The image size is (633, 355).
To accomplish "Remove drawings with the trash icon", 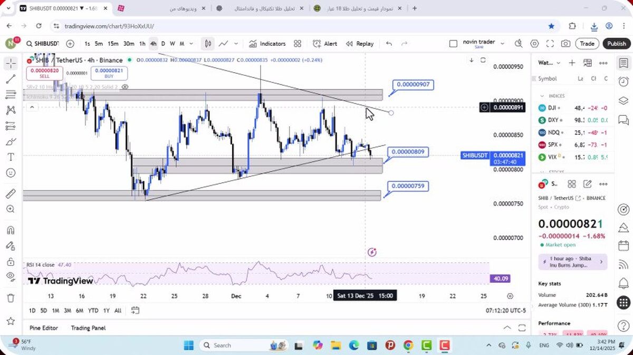I will 11,298.
